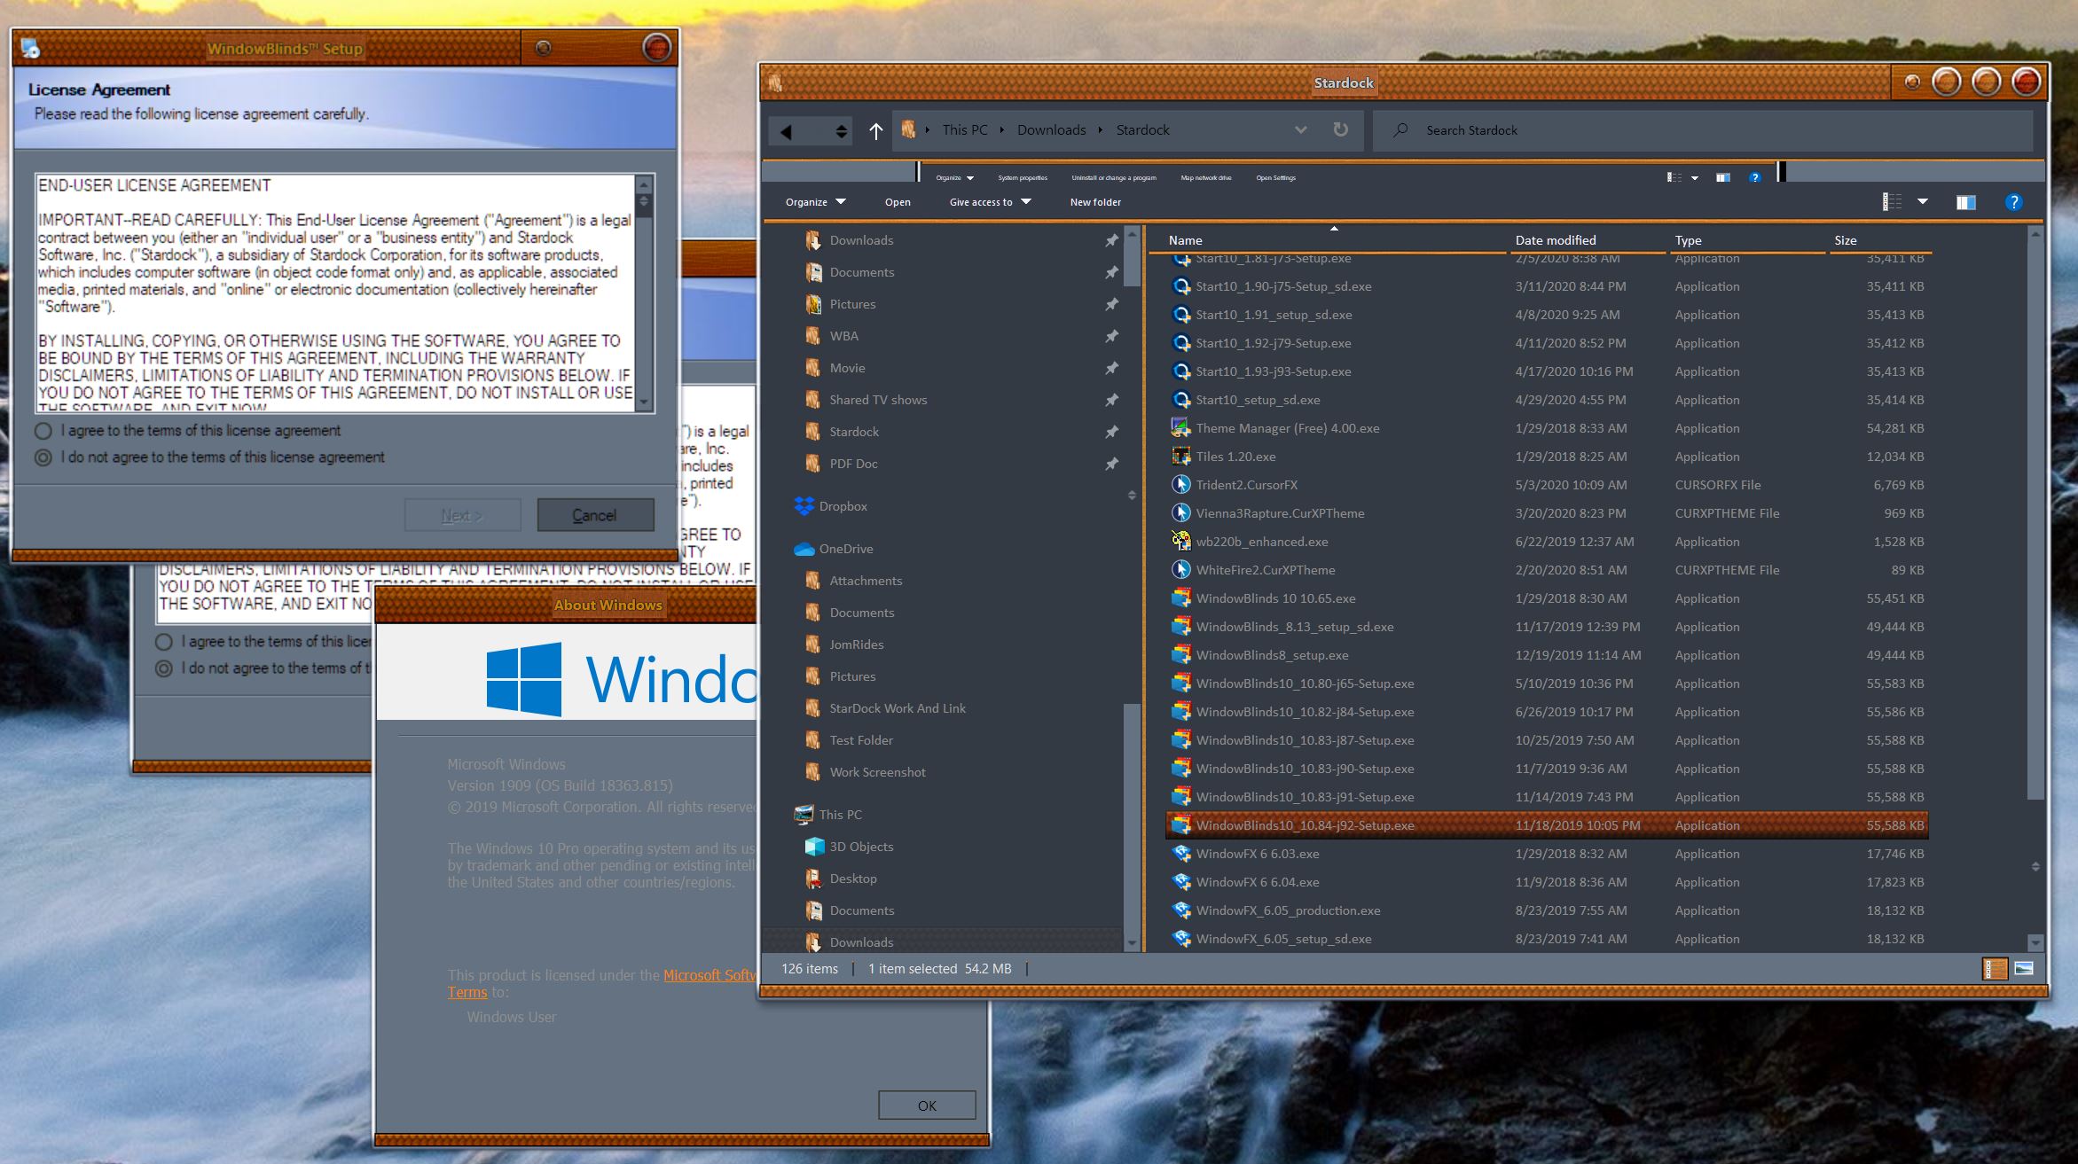Screen dimensions: 2078x1164
Task: Click the Open toolbar command
Action: pos(898,202)
